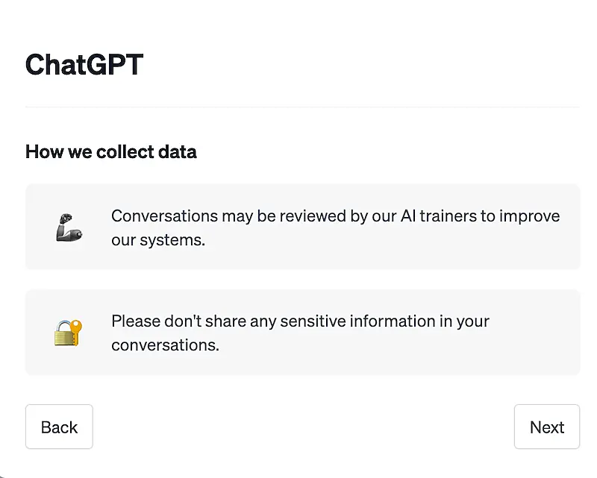
Task: Select the How we collect data heading
Action: [110, 151]
